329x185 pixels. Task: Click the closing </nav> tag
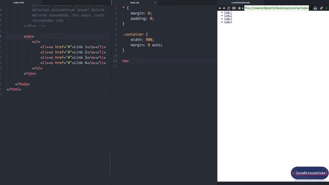click(30, 73)
